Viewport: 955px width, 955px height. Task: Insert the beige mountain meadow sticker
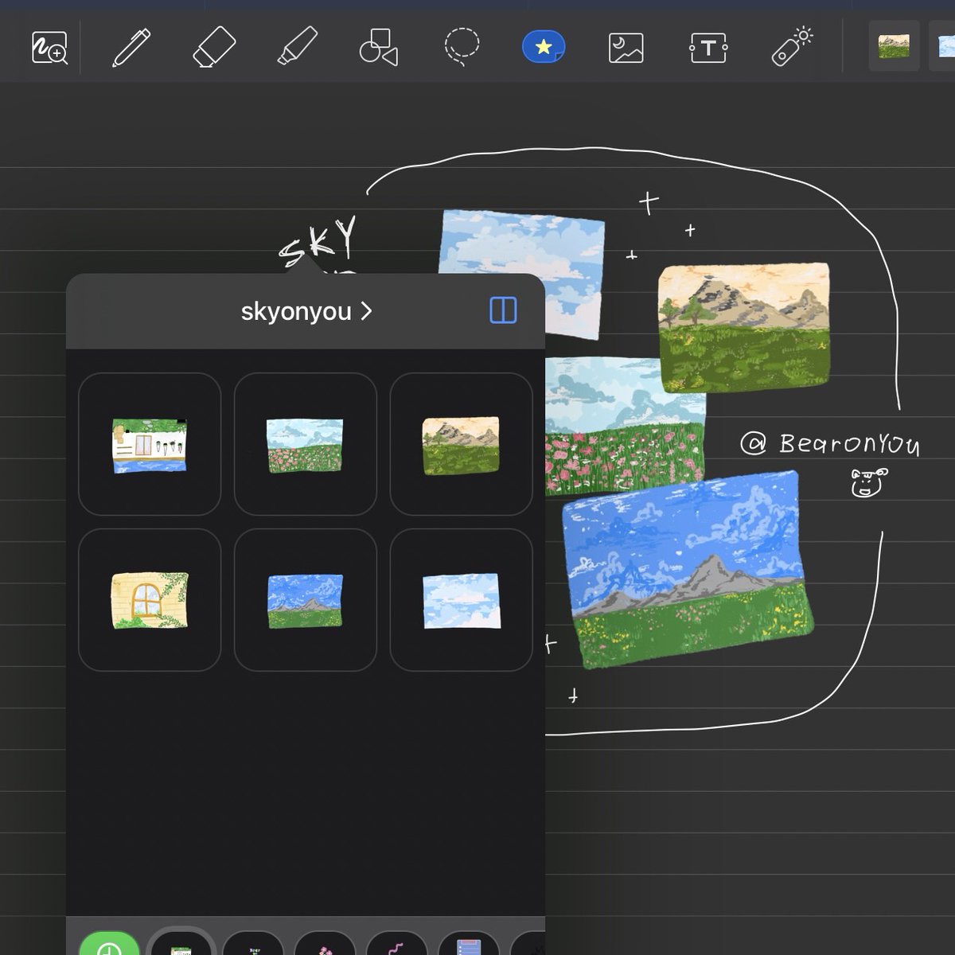point(461,444)
